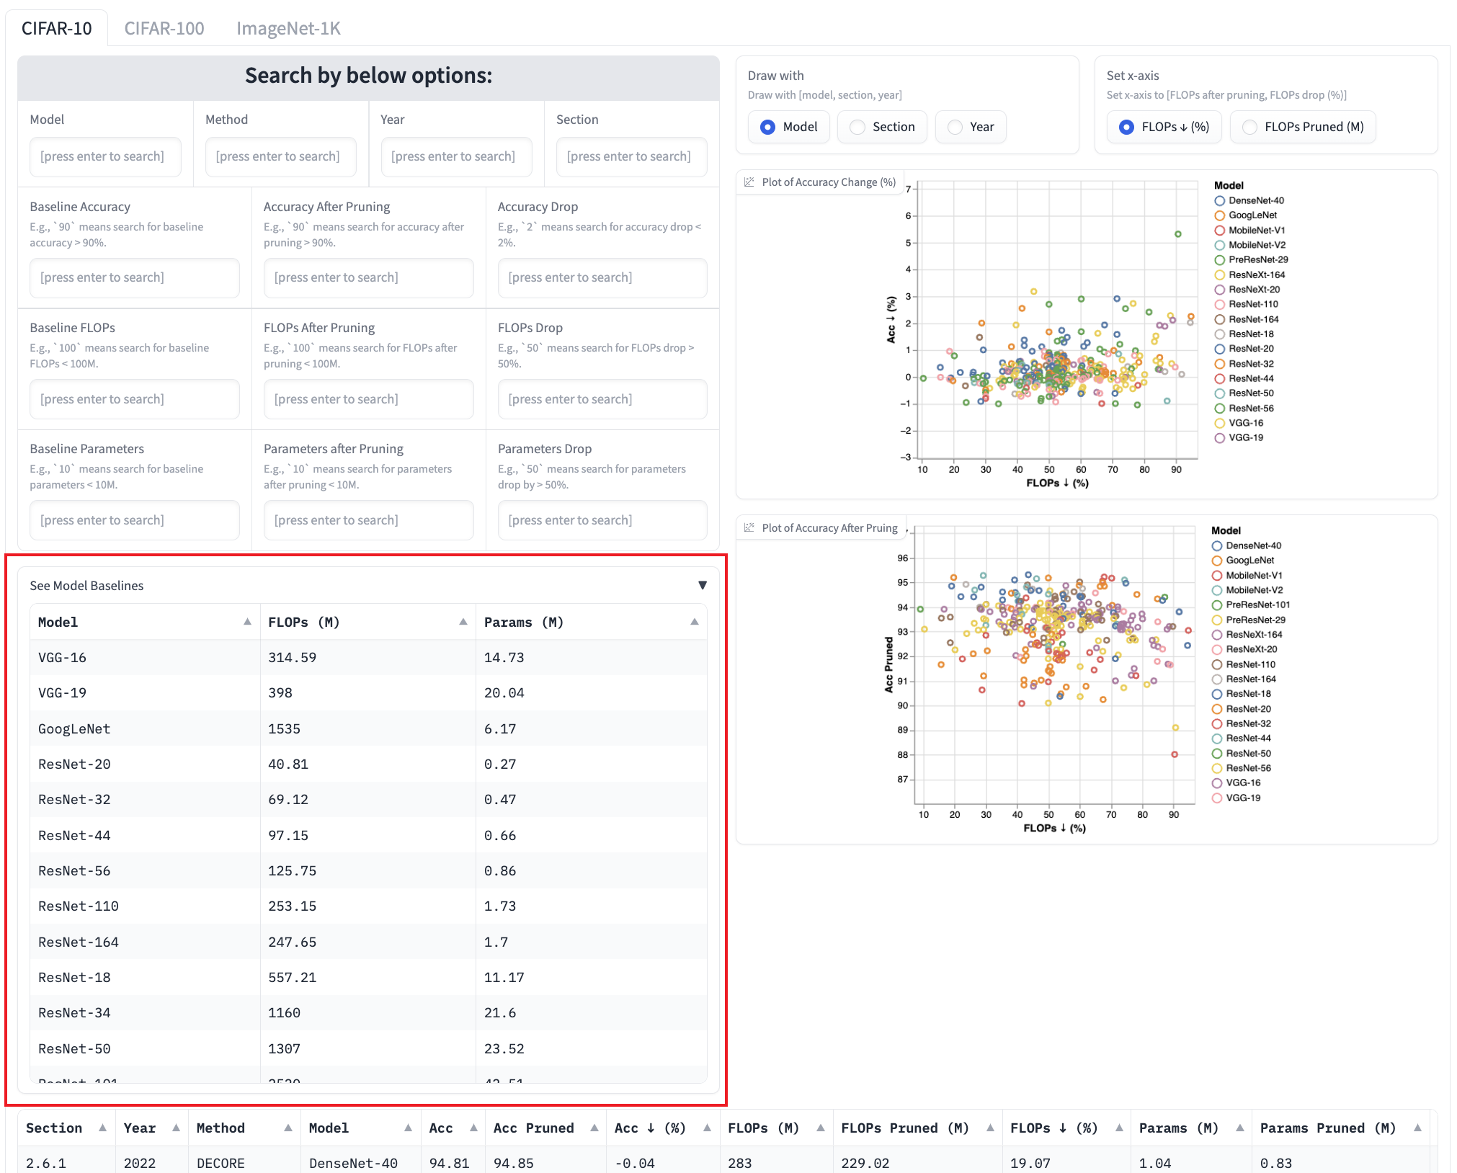
Task: Click the Parameters after Pruning search field
Action: tap(368, 520)
